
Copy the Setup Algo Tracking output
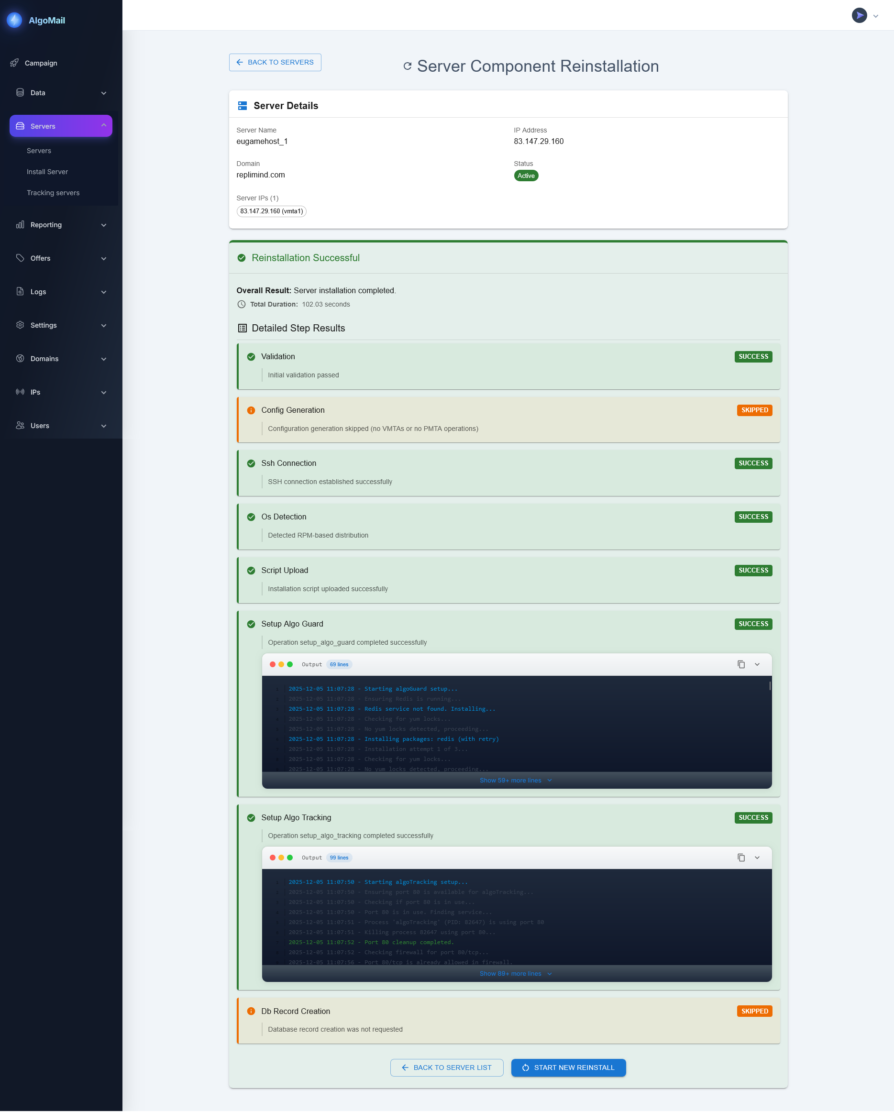pyautogui.click(x=741, y=857)
